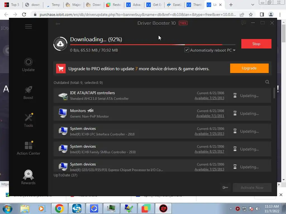Click the device icon for ICH9 LPC Interface Controller
The image size is (286, 214).
(x=63, y=131)
